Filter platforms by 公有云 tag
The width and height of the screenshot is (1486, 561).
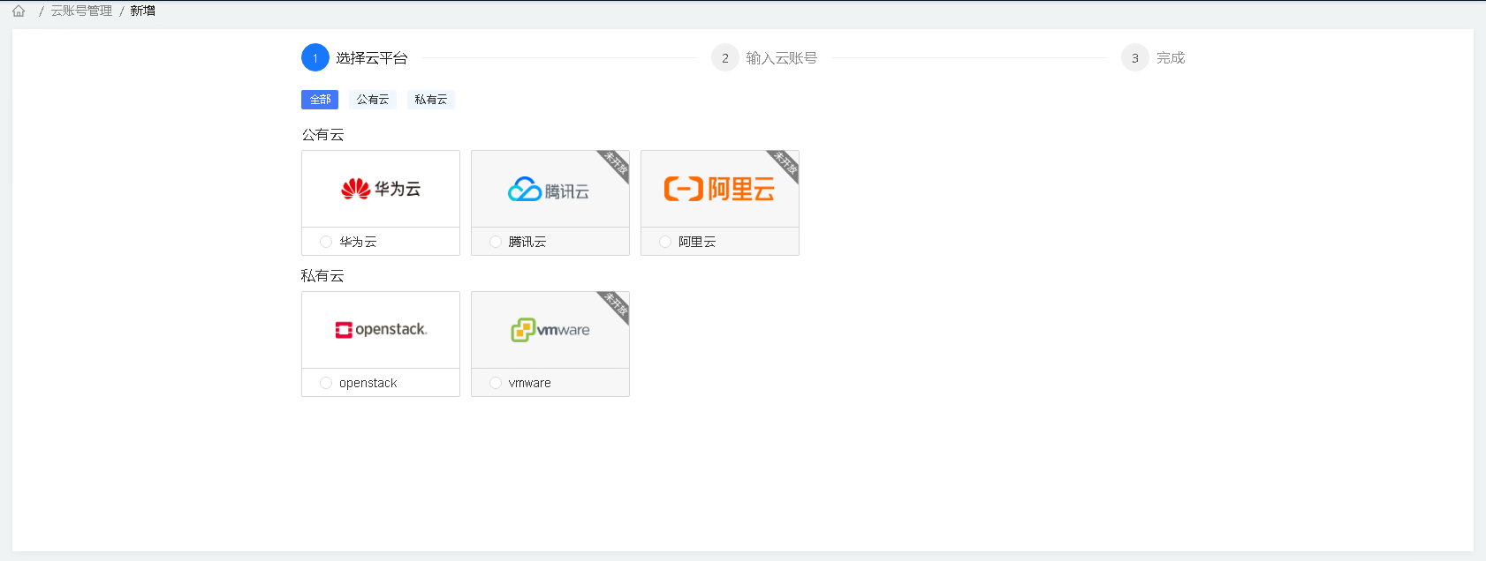click(373, 100)
